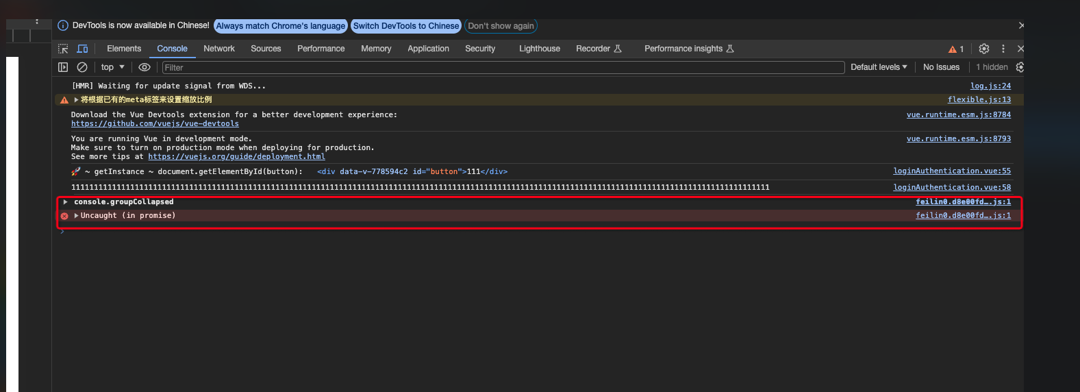Image resolution: width=1080 pixels, height=392 pixels.
Task: Click the info icon in notification bar
Action: (63, 25)
